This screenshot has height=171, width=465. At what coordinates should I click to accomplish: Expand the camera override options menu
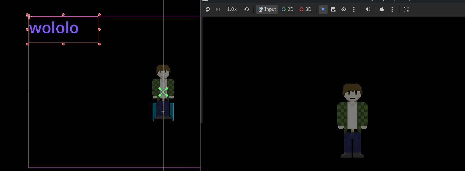[392, 9]
